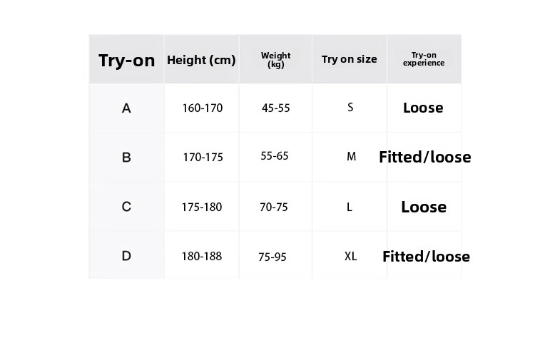This screenshot has width=535, height=360.
Task: Click Fitted/loose experience in row D
Action: (x=426, y=257)
